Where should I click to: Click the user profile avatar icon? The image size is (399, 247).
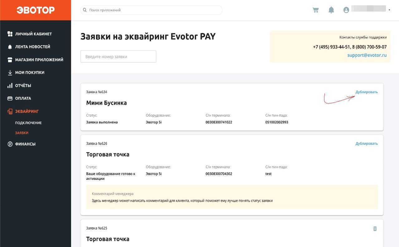346,10
